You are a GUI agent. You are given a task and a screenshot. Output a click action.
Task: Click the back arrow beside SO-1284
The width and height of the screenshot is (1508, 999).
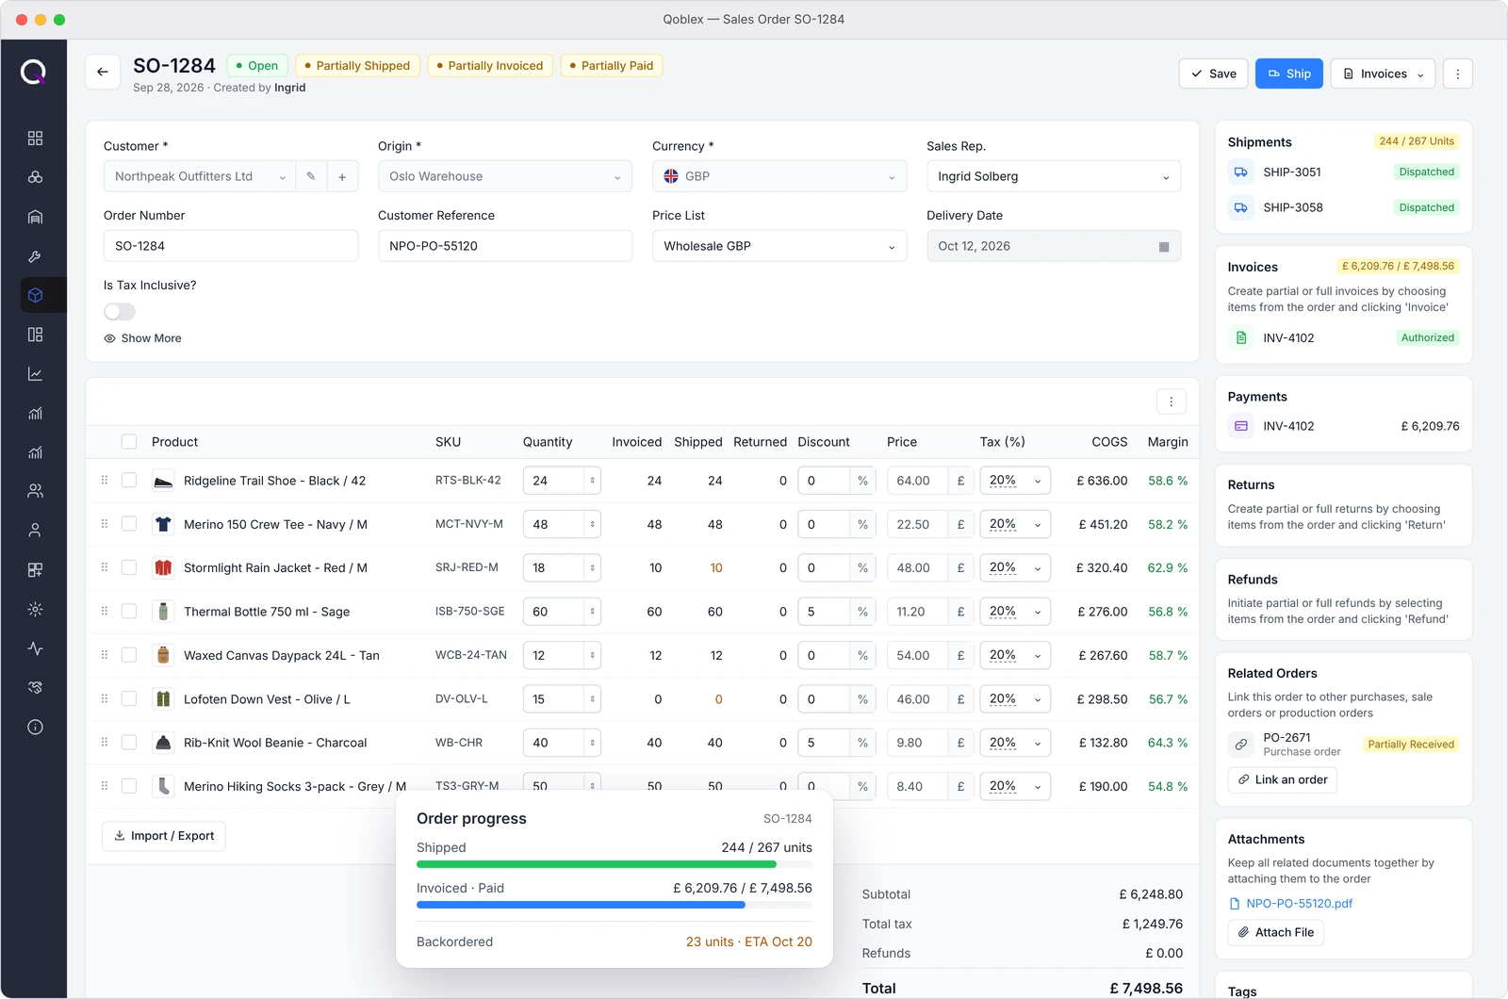click(103, 73)
